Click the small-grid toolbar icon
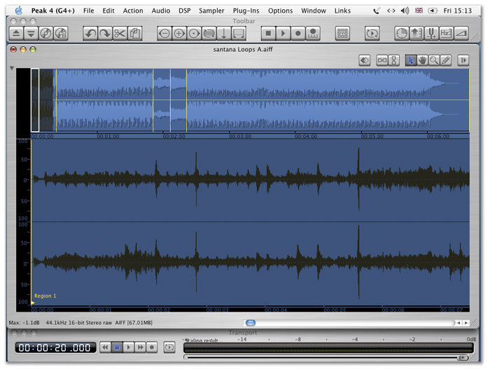This screenshot has width=490, height=369. coord(342,34)
